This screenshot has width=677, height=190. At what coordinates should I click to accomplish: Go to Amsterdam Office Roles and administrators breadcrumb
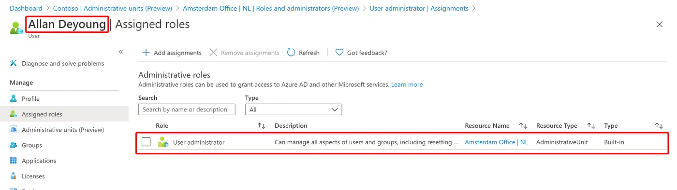click(x=271, y=8)
